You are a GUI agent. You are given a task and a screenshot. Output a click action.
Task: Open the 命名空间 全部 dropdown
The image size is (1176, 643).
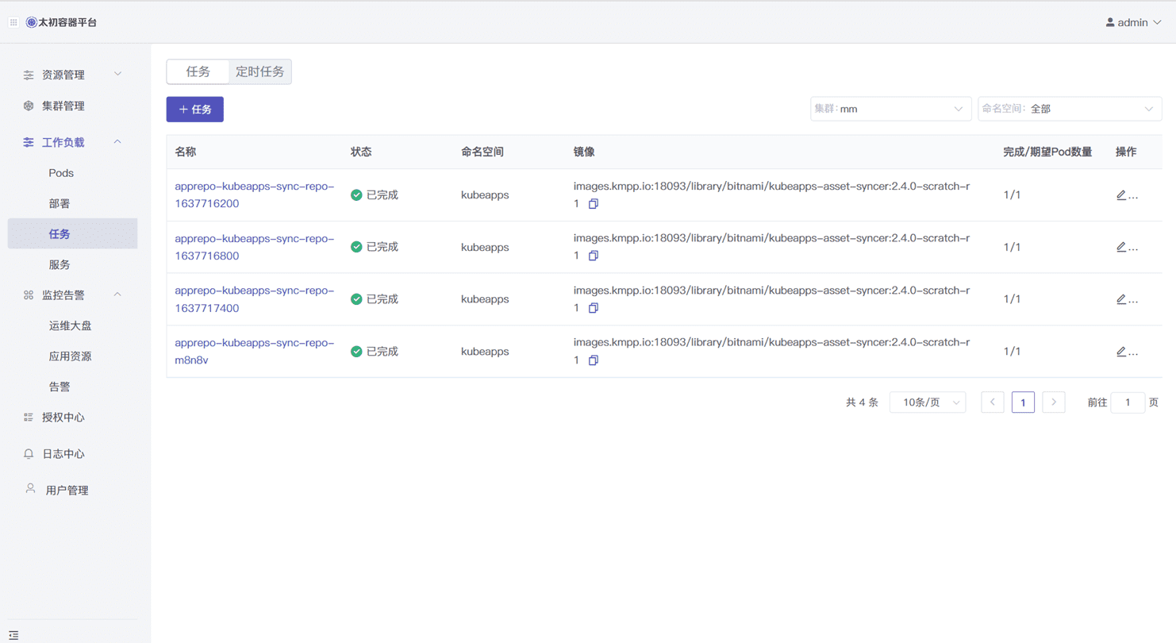click(1070, 109)
